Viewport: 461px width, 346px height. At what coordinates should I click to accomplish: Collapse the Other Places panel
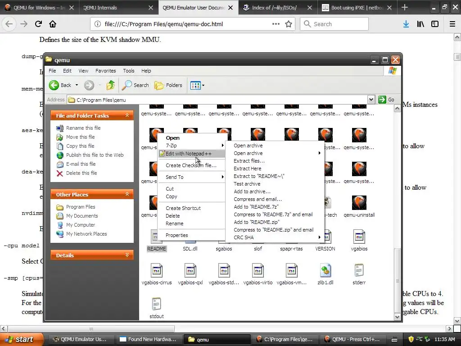127,194
